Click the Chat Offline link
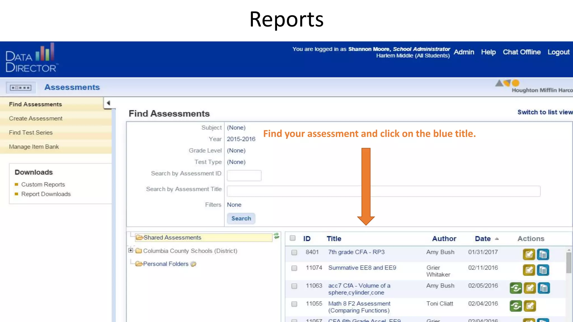 (x=522, y=52)
